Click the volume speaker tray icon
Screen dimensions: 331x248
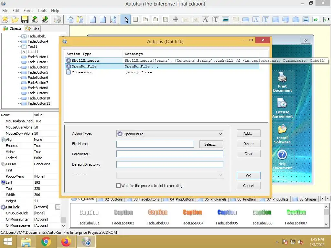(x=301, y=242)
